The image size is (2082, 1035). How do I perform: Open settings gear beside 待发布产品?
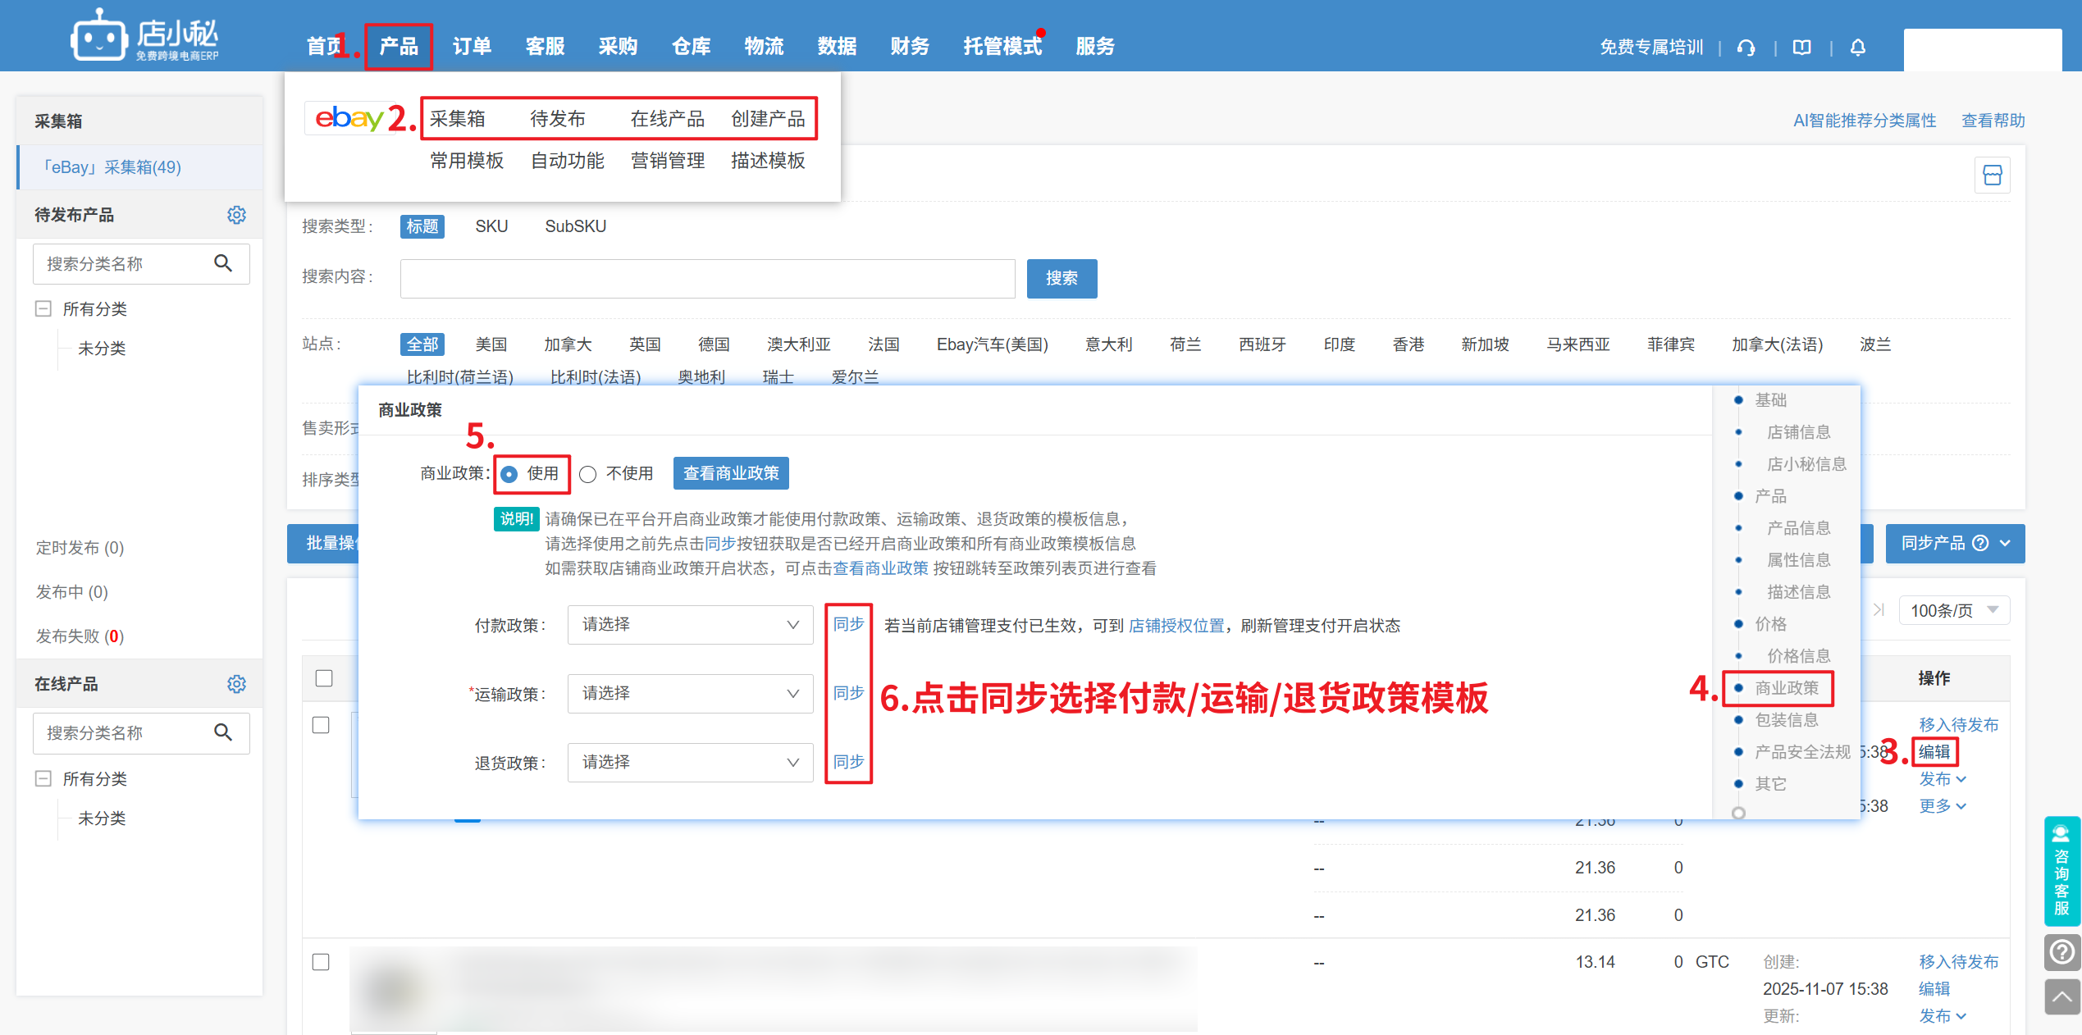[236, 215]
